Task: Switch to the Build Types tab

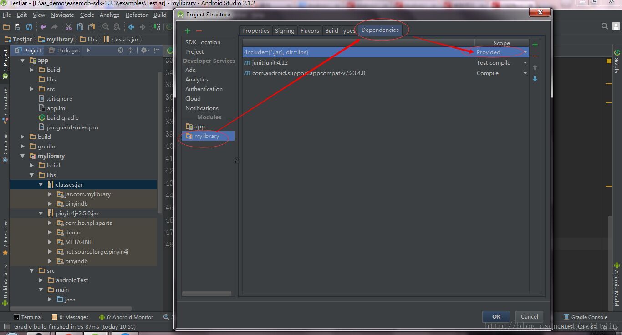Action: (340, 31)
